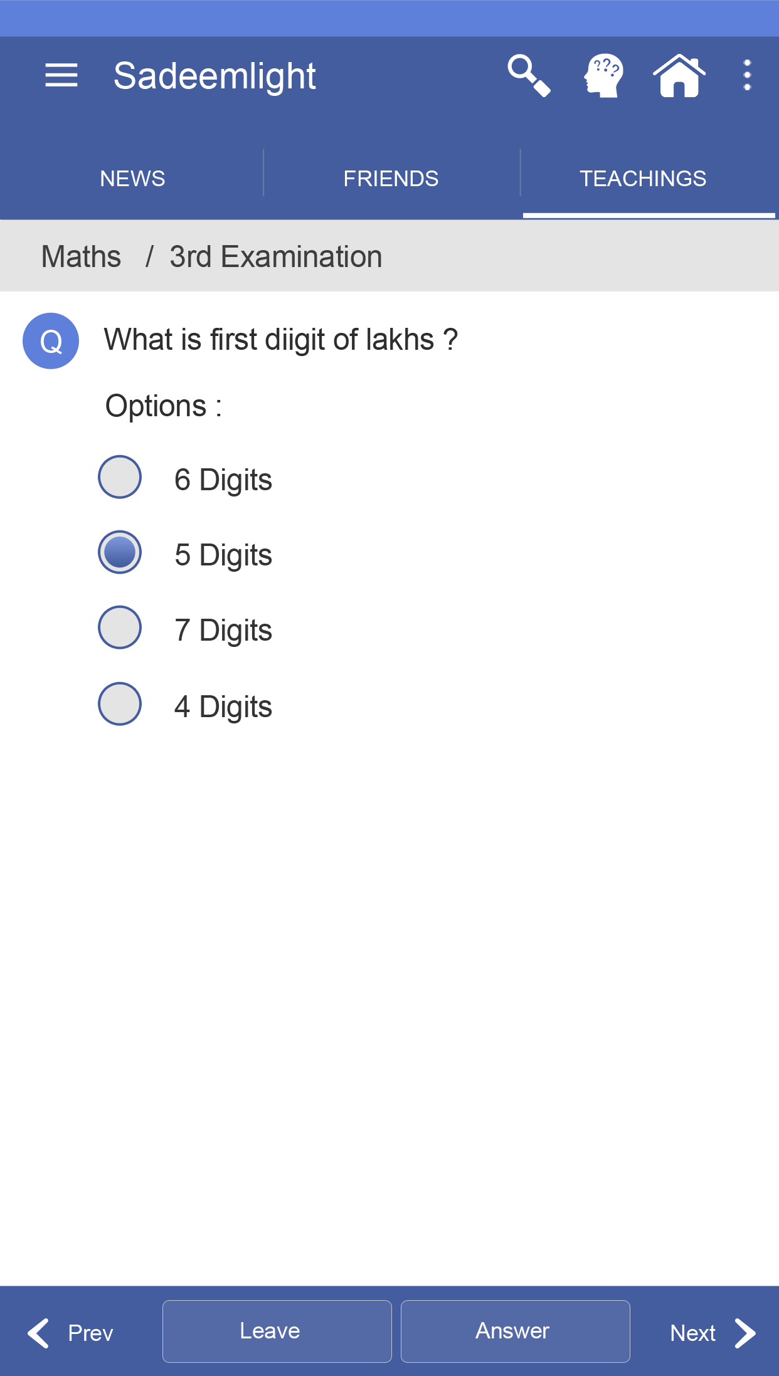Choose the 7 Digits radio option

click(x=120, y=628)
